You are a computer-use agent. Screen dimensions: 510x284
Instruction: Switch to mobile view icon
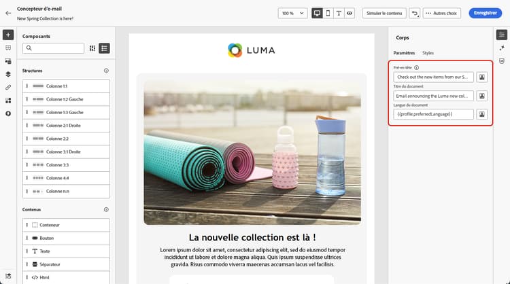pyautogui.click(x=328, y=14)
